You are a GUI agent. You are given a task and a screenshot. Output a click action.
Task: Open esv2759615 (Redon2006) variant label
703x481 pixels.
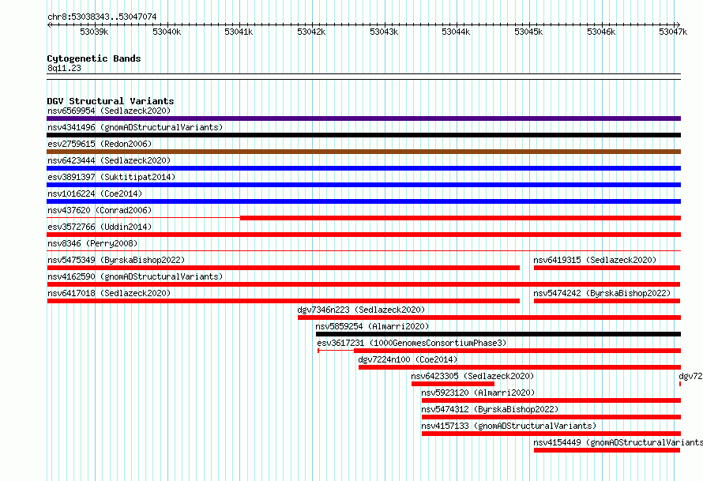click(100, 144)
